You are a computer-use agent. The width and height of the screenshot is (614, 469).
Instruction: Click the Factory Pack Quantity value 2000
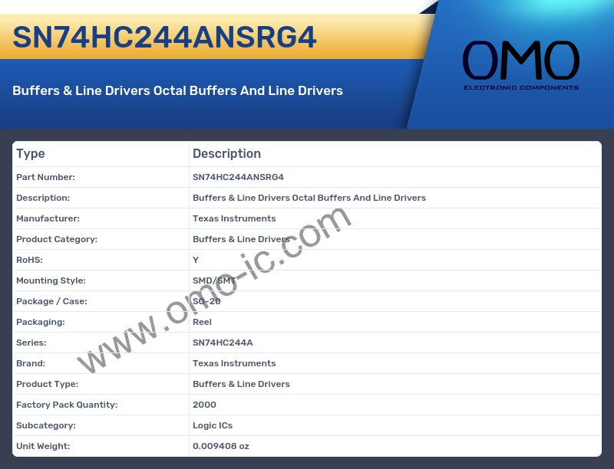click(204, 405)
